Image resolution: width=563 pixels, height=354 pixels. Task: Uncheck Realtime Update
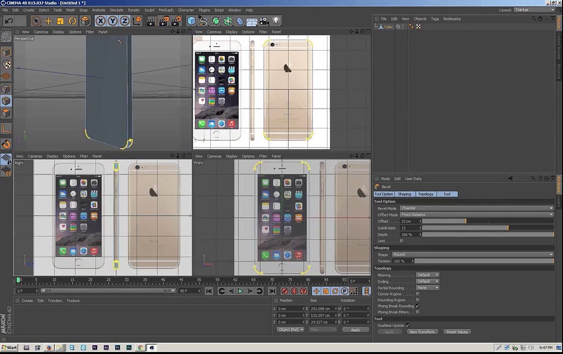408,325
